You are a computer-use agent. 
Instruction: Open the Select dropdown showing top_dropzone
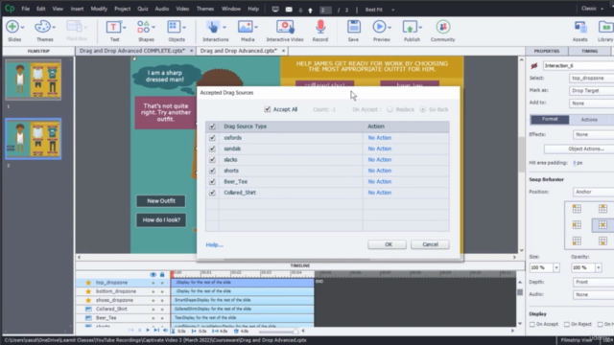click(x=591, y=78)
